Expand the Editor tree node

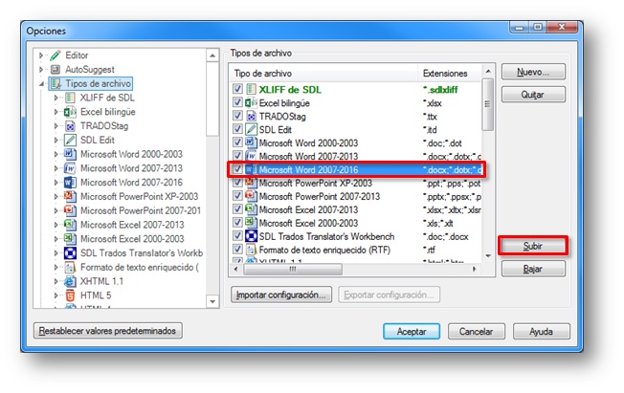[41, 55]
